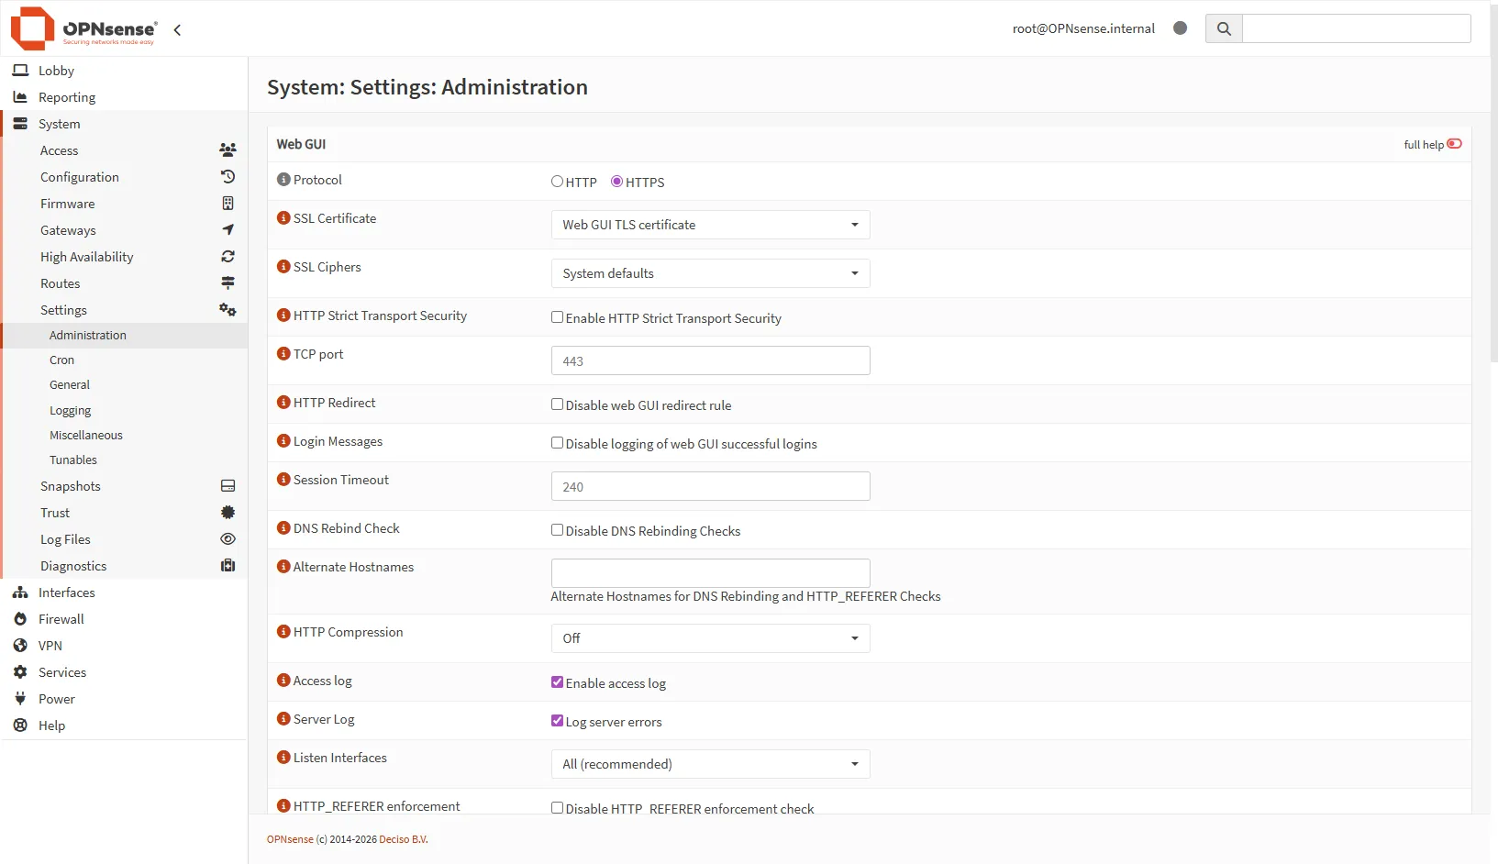Expand the Listen Interfaces dropdown

coord(710,764)
